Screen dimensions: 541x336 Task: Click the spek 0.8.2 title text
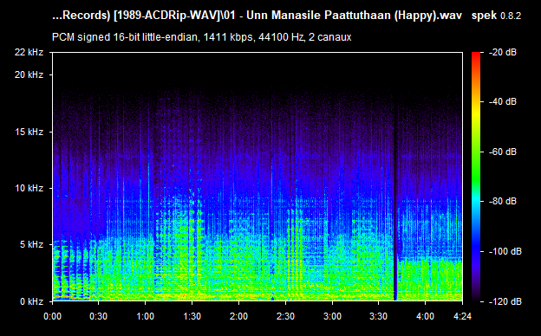tap(496, 16)
